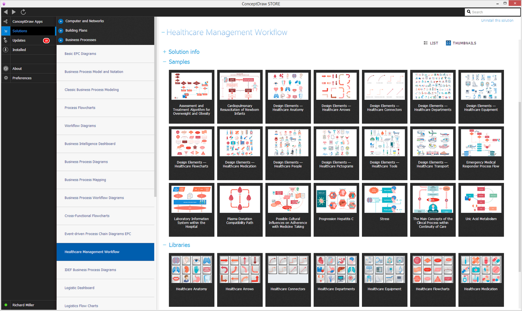Expand the Solution info section
Image resolution: width=522 pixels, height=311 pixels.
click(x=165, y=52)
